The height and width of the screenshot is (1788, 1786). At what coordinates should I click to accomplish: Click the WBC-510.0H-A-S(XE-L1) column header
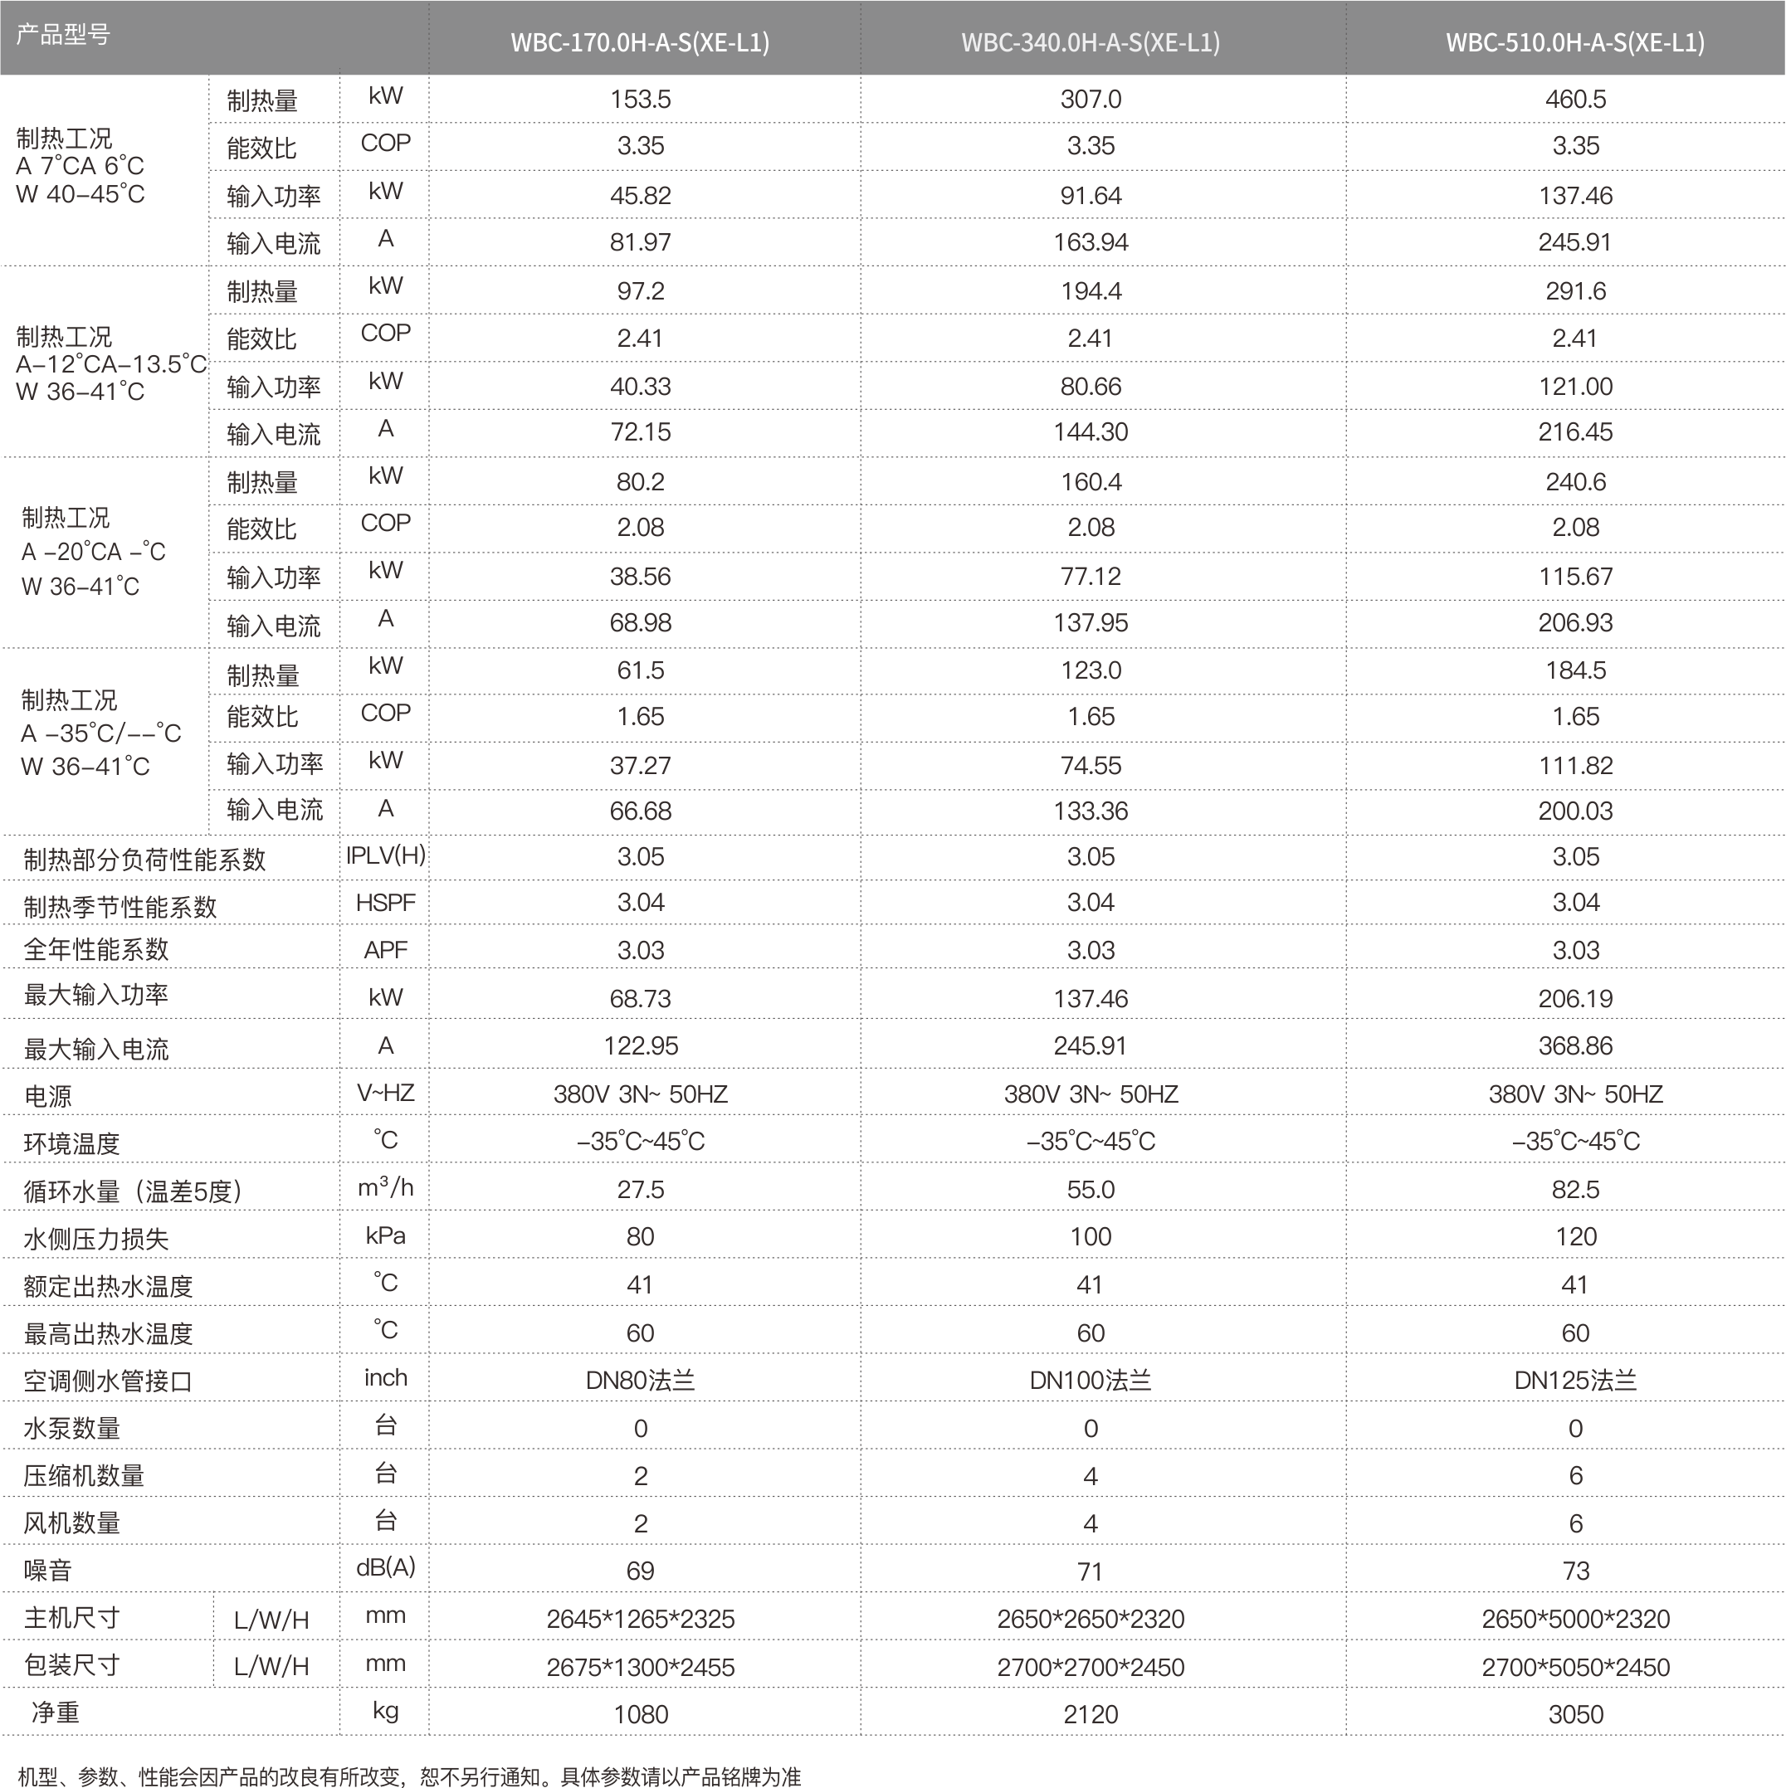tap(1575, 42)
